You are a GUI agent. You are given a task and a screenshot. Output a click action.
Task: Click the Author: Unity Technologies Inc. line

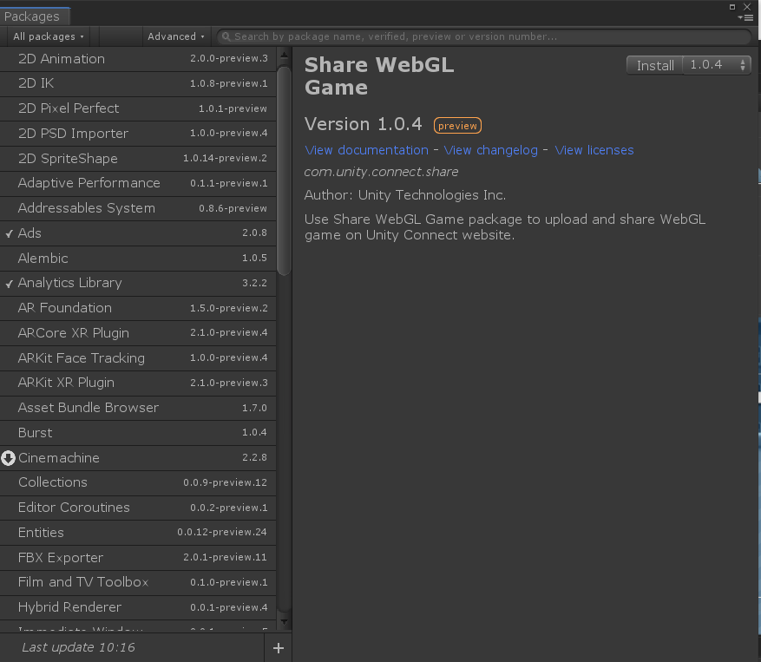pos(405,195)
